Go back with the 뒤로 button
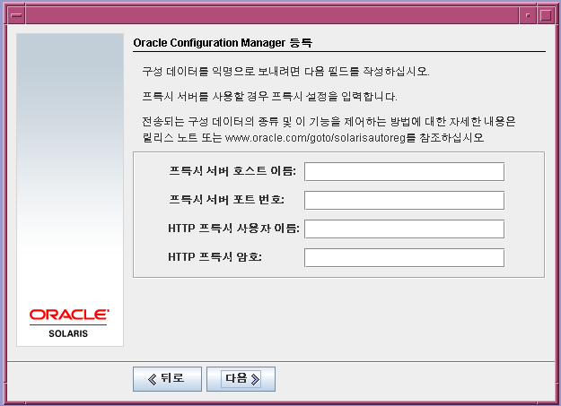 coord(167,379)
